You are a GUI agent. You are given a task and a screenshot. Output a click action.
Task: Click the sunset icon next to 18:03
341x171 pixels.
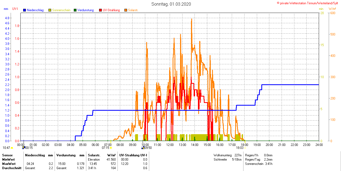point(245,148)
